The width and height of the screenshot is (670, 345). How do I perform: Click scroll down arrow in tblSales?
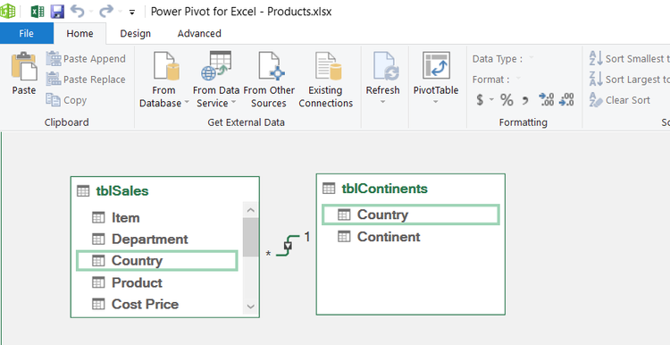251,306
